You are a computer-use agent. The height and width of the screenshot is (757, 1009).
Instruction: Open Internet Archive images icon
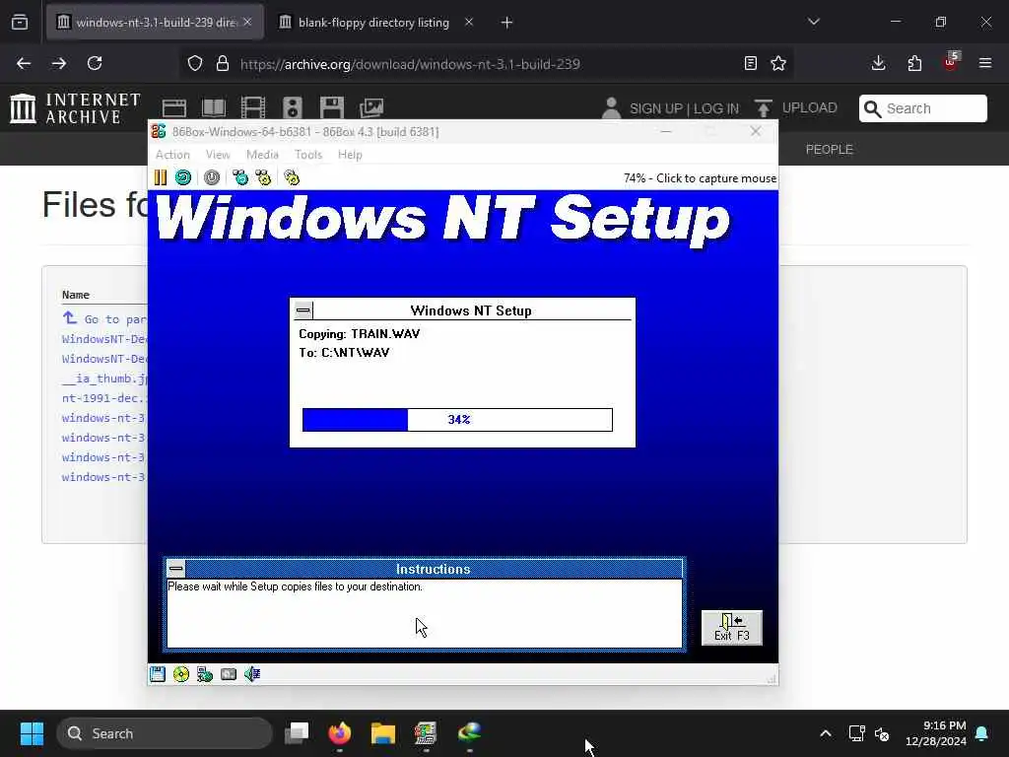(x=371, y=107)
